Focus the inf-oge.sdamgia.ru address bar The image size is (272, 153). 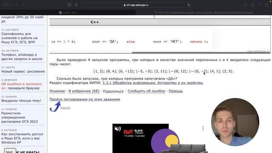pos(136,5)
